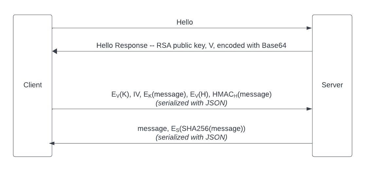The width and height of the screenshot is (365, 170).
Task: Select the arrowhead of the Hello Response arrow
Action: [55, 51]
